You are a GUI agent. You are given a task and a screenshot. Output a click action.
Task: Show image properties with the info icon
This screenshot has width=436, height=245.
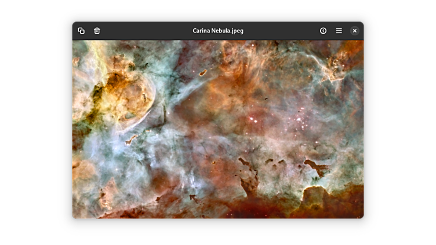click(323, 31)
